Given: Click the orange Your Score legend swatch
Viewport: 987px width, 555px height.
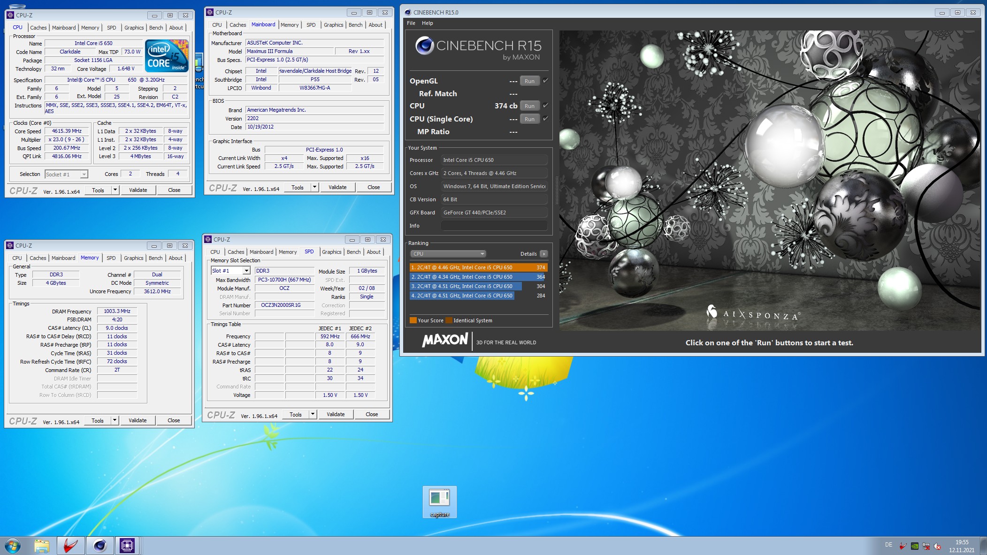Looking at the screenshot, I should (413, 320).
